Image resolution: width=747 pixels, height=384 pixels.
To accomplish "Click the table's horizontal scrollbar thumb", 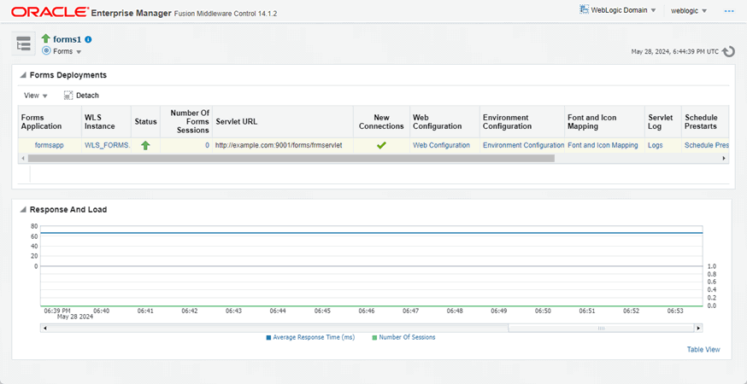I will (291, 158).
